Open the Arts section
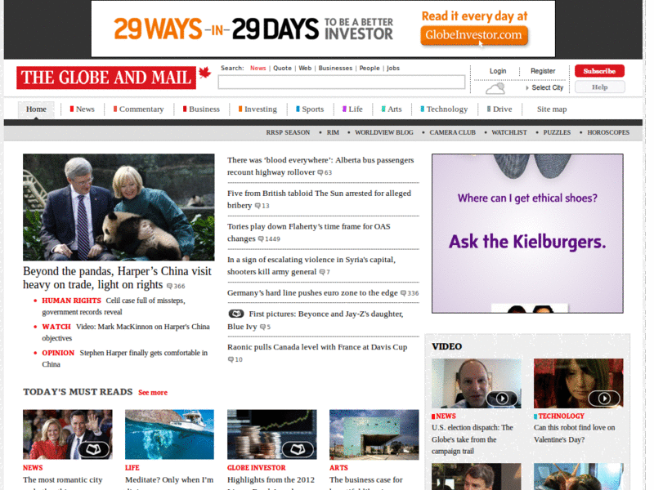Screen dimensions: 654x490 [392, 109]
